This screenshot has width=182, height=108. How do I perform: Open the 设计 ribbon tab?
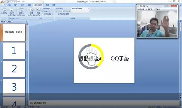[22, 5]
